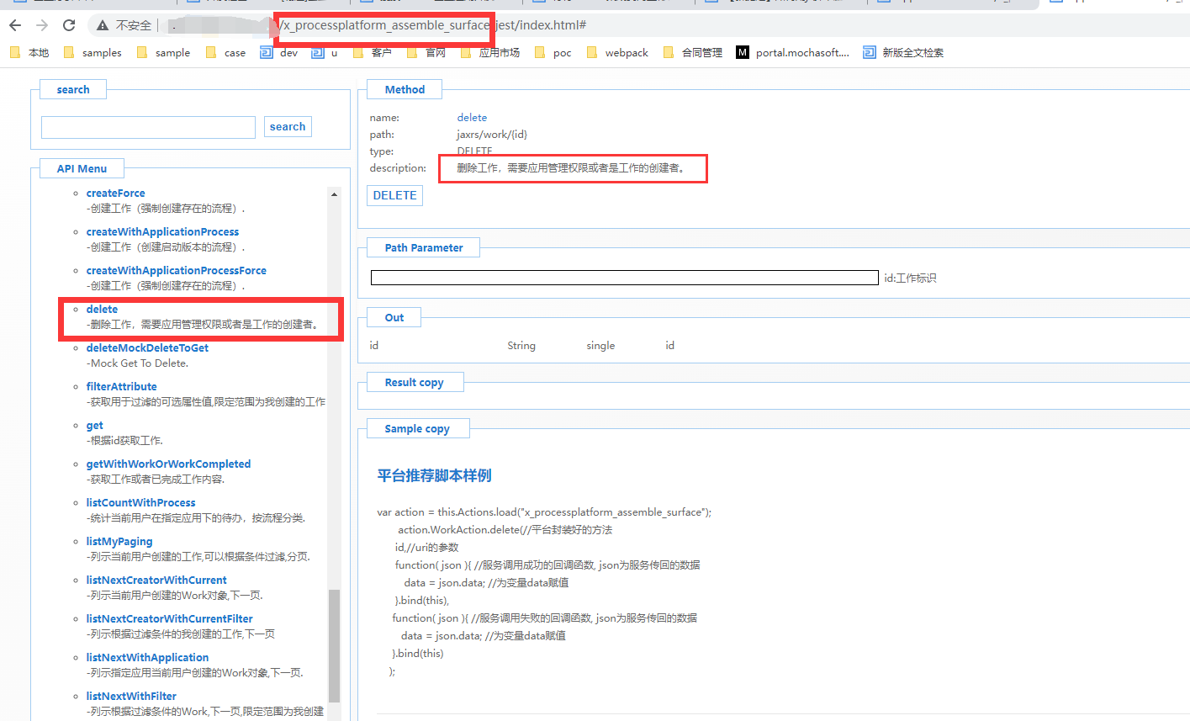Open the 新版全文检索 bookmark

coord(903,52)
